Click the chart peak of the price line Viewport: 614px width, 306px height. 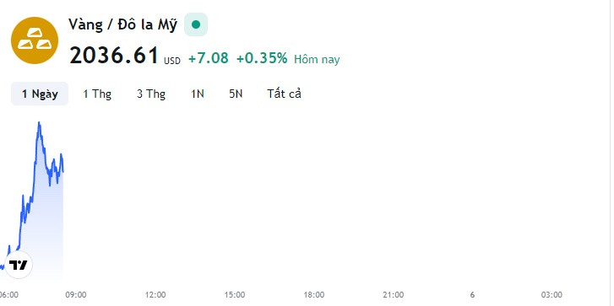tap(39, 123)
